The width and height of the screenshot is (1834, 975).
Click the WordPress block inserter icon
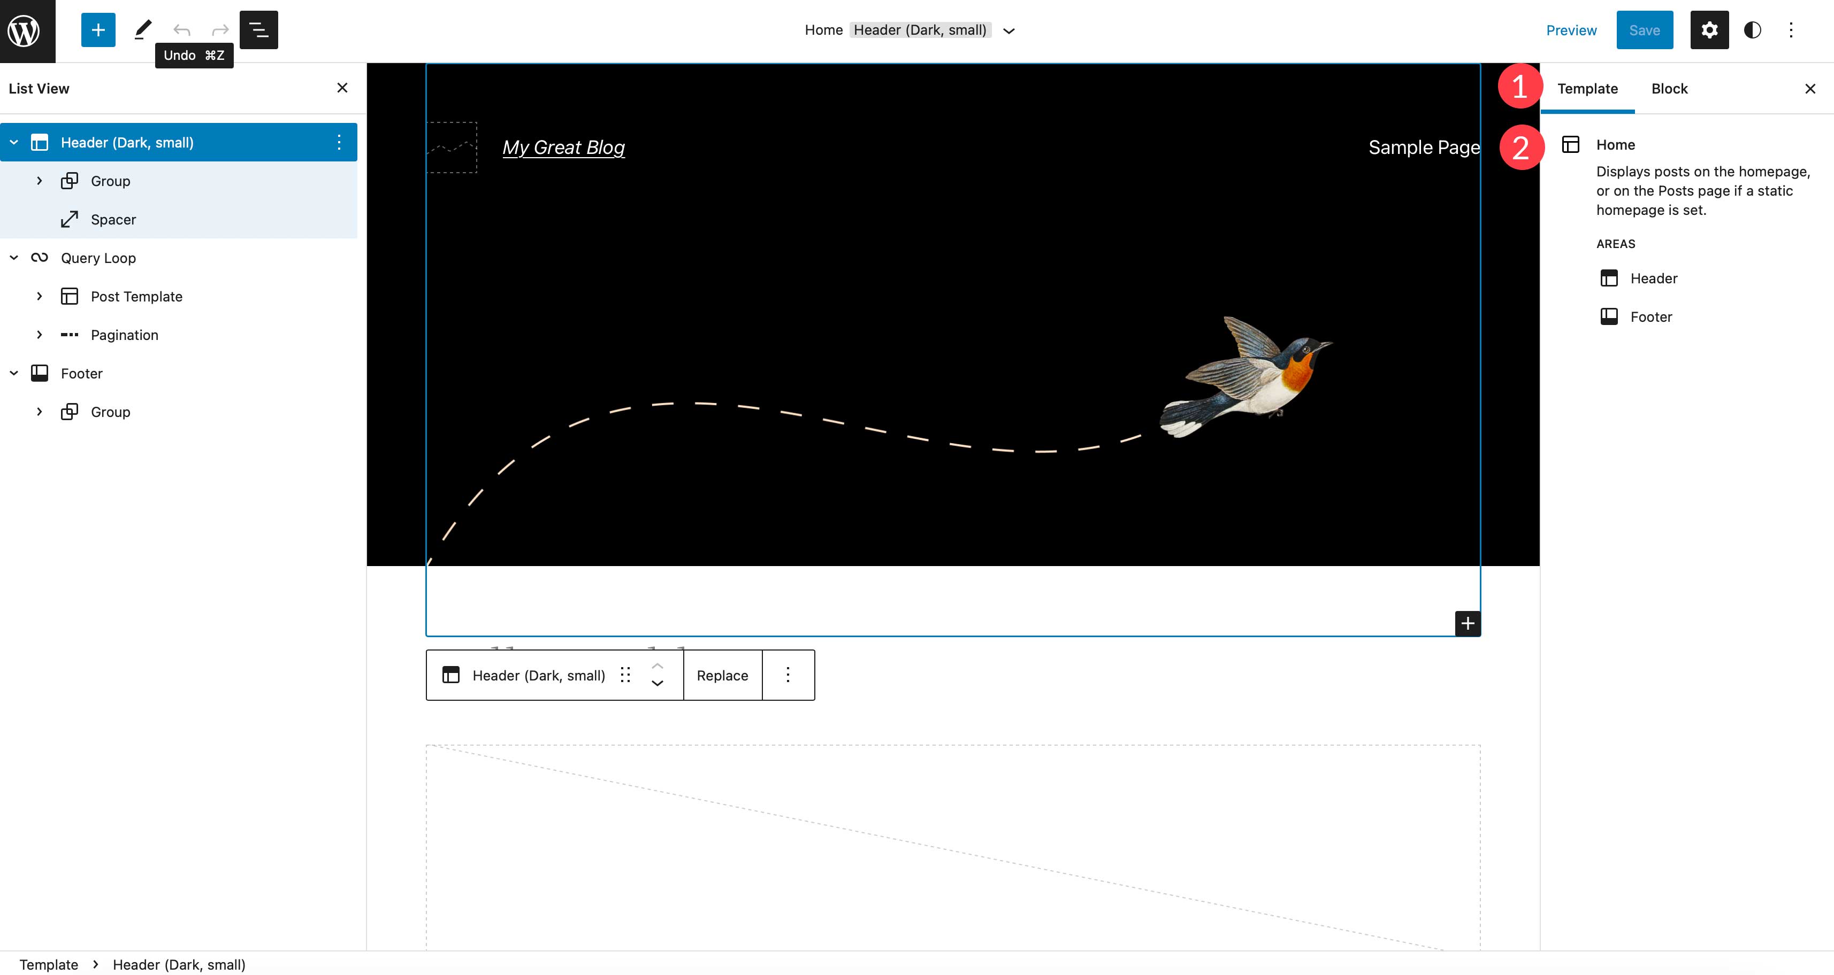click(x=98, y=30)
